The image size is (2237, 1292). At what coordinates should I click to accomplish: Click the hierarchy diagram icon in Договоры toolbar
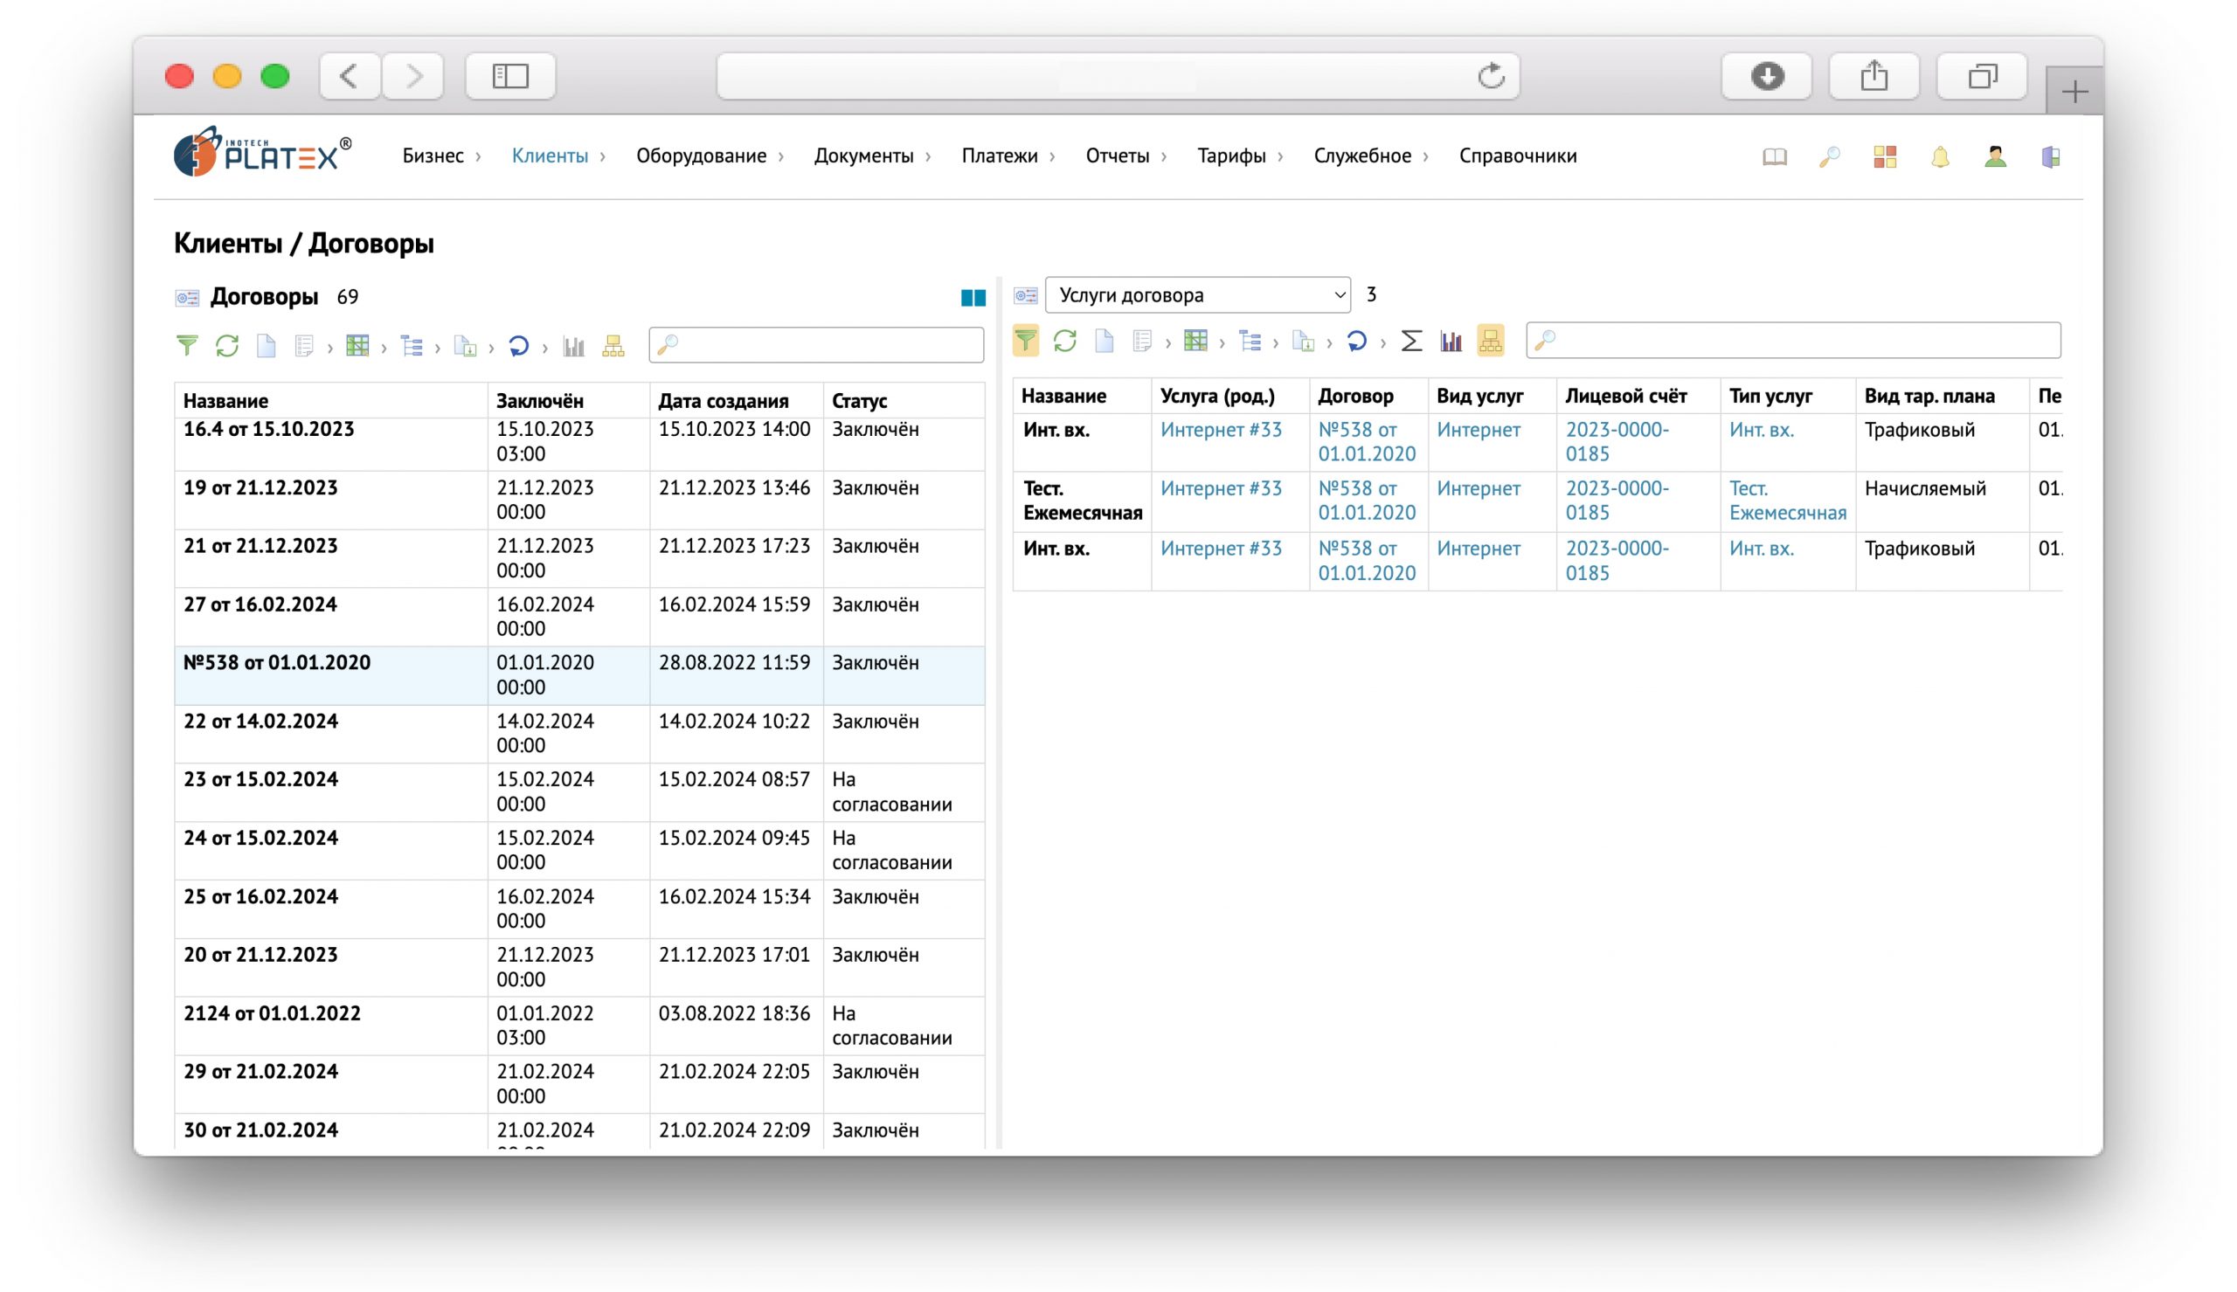tap(613, 345)
